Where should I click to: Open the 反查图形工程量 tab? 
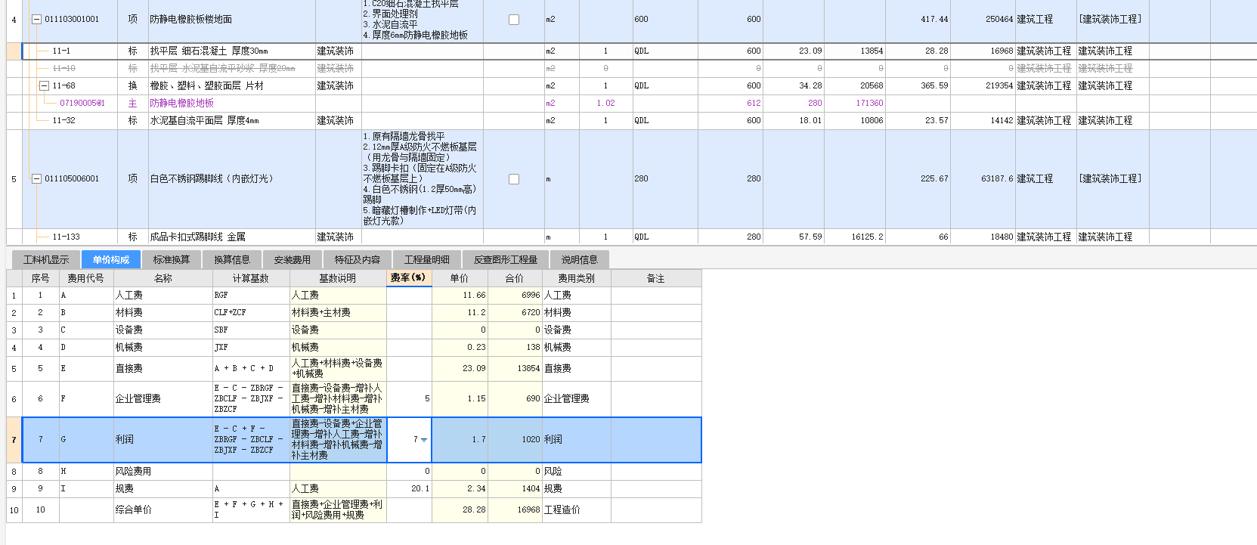(506, 259)
